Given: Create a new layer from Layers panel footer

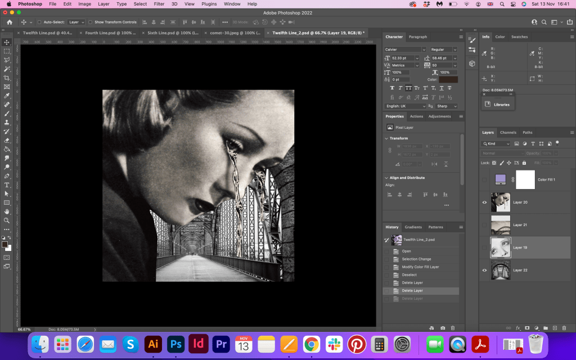Looking at the screenshot, I should (555, 327).
